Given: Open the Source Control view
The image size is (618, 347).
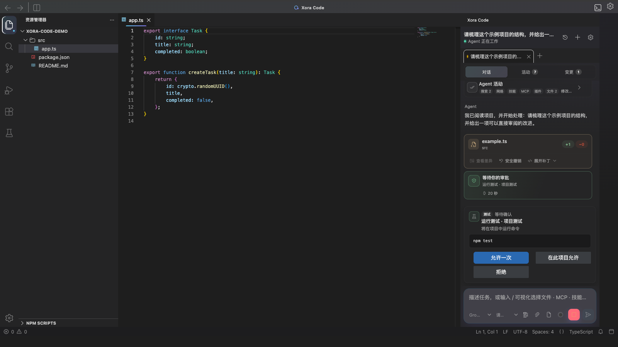Looking at the screenshot, I should 9,68.
